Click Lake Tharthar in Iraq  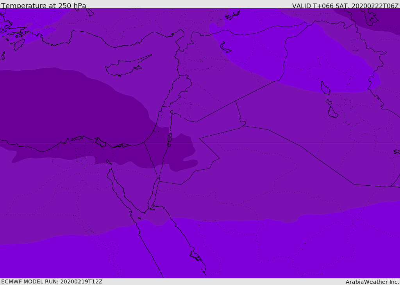325,88
